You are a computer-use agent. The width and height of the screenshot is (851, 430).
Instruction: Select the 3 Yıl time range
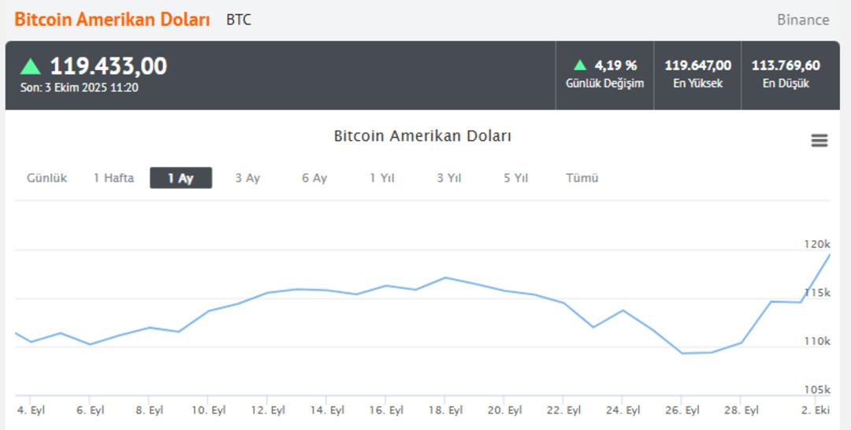(x=449, y=178)
